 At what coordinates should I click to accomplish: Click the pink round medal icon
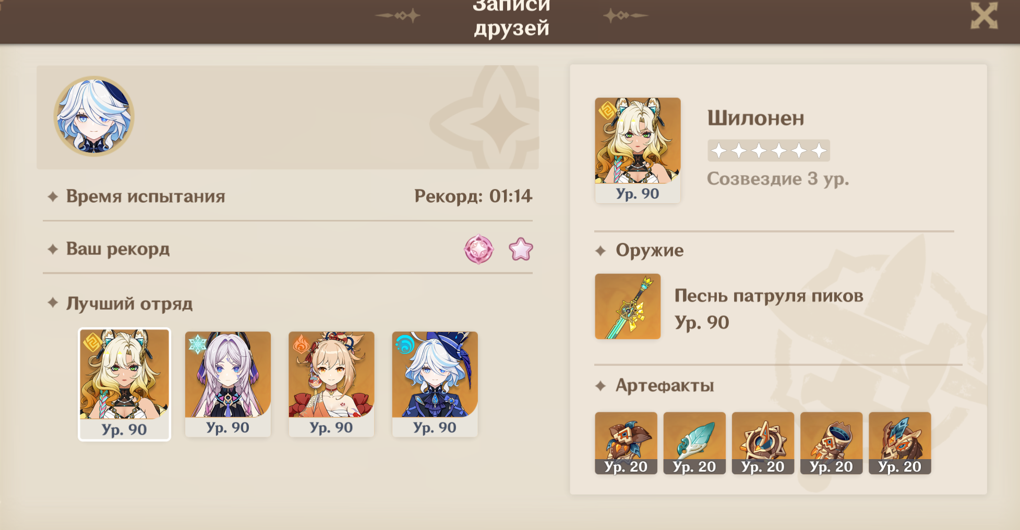click(479, 249)
